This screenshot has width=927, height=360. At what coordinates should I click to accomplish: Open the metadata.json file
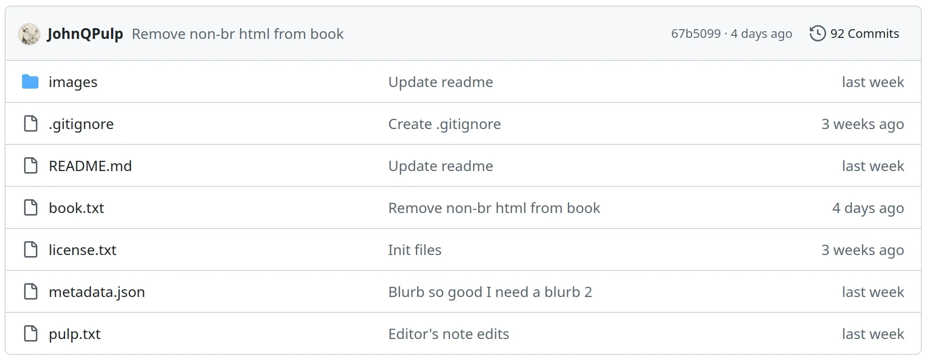[96, 291]
